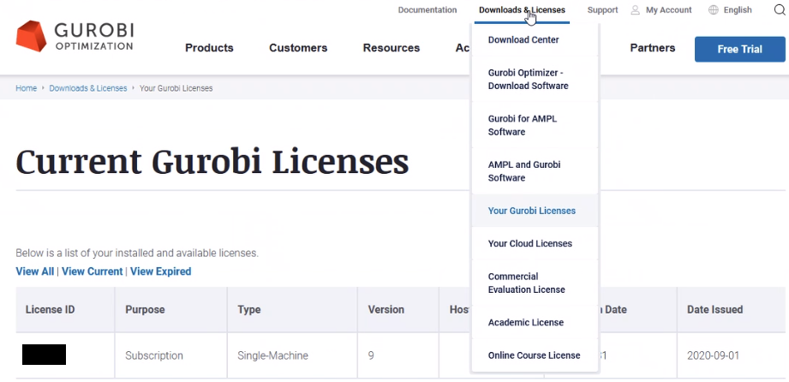This screenshot has width=789, height=382.
Task: Click the My Account user icon
Action: (x=635, y=10)
